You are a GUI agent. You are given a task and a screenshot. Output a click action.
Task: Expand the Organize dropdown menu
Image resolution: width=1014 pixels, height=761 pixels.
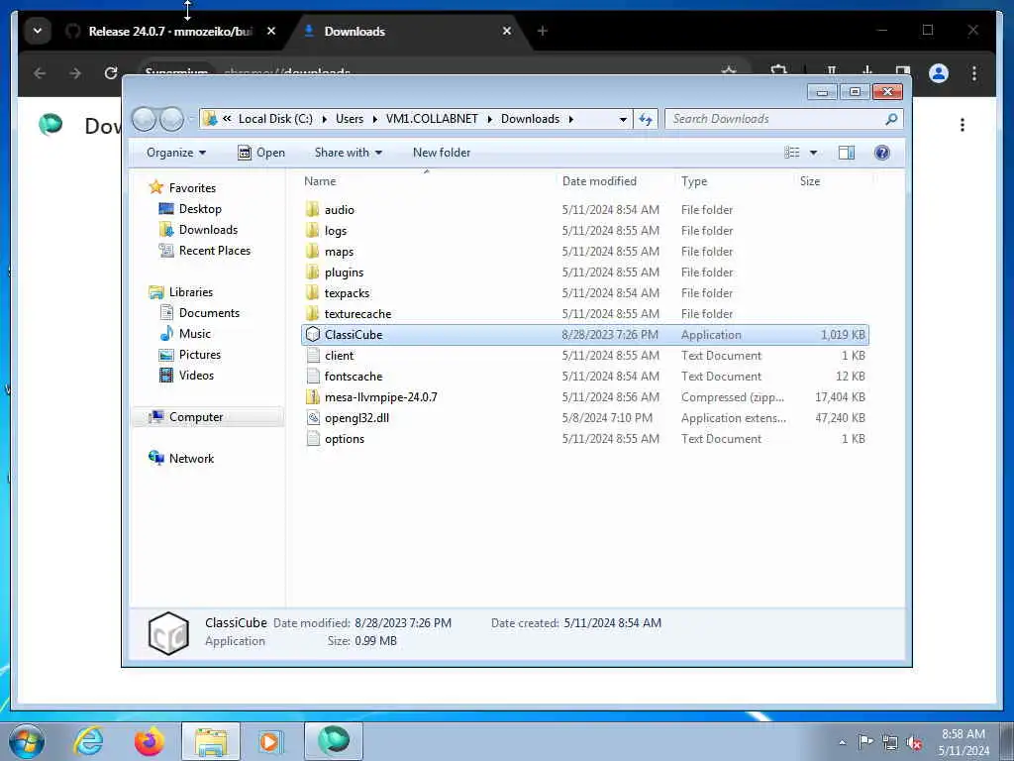(176, 153)
